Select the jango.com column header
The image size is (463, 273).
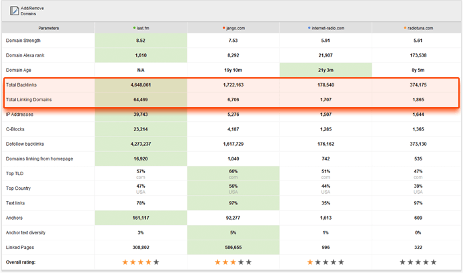[x=233, y=28]
